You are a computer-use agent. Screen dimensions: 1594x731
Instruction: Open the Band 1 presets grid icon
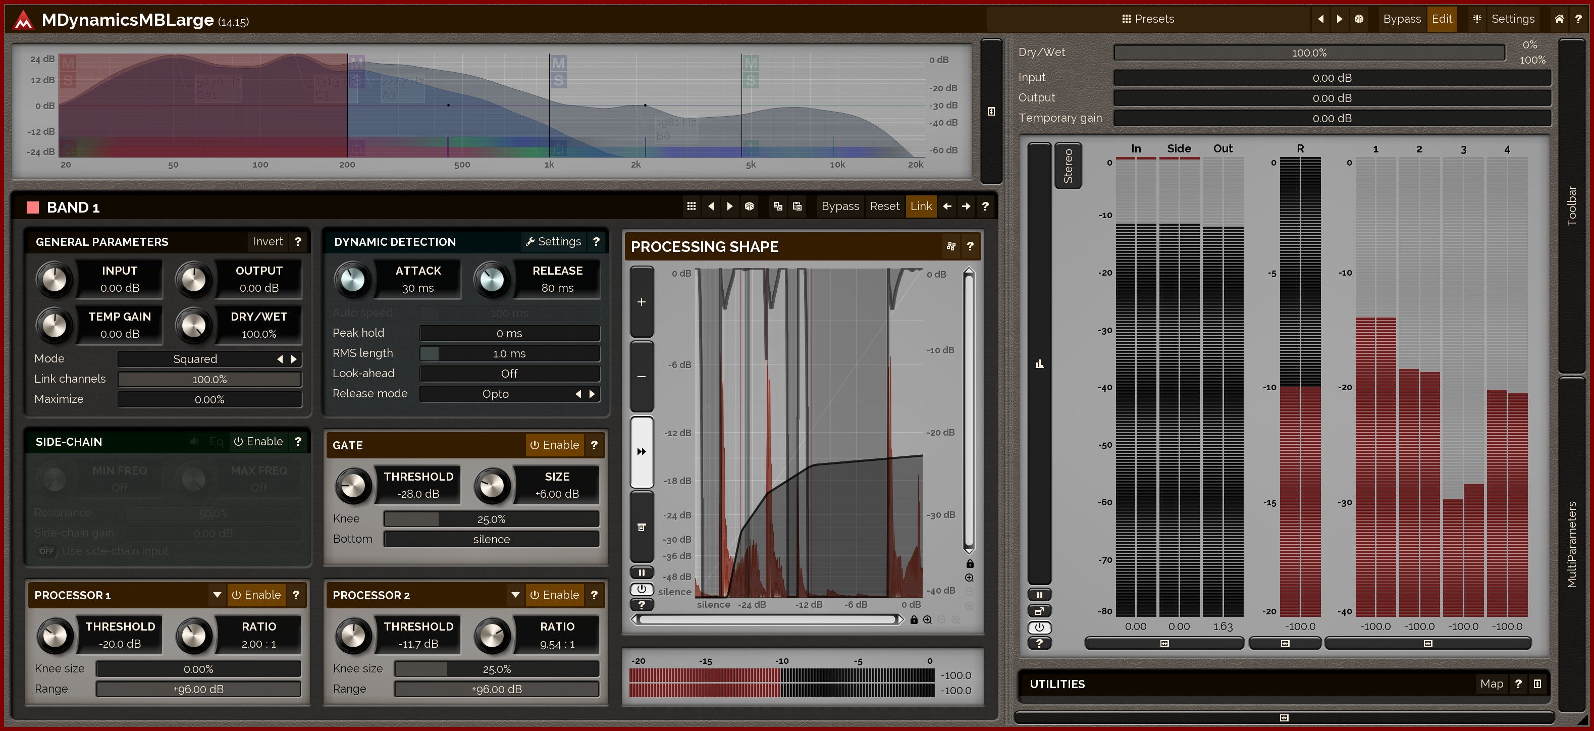coord(691,206)
